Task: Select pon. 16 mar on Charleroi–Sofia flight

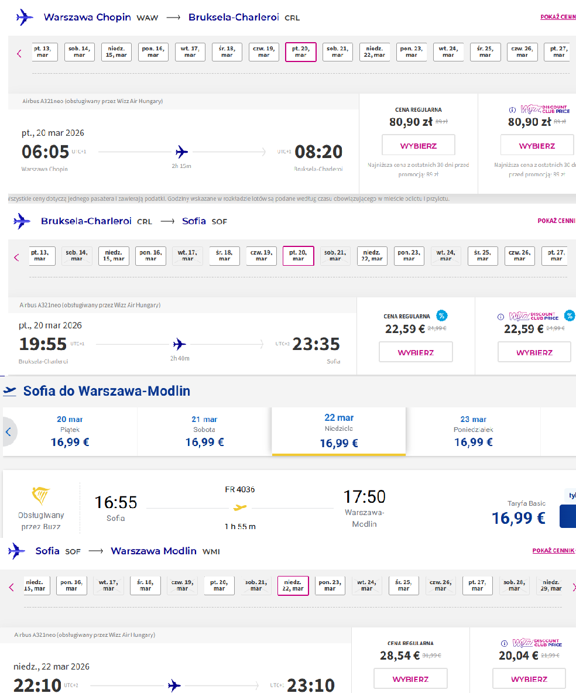Action: point(151,255)
